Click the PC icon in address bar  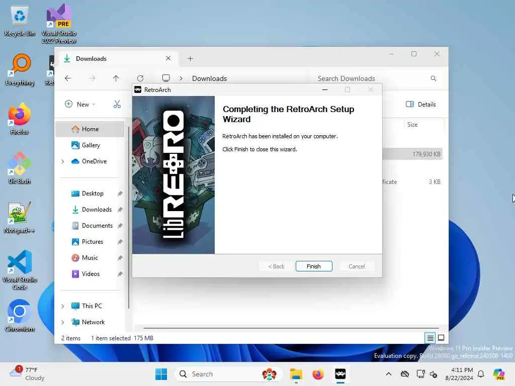pos(166,78)
